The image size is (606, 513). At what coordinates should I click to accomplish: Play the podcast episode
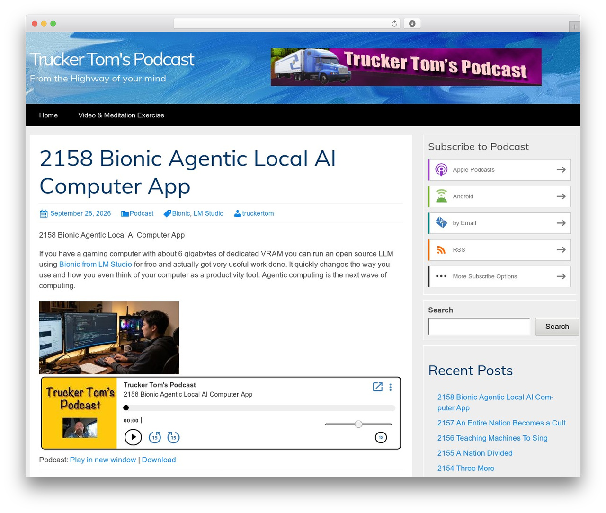click(133, 437)
